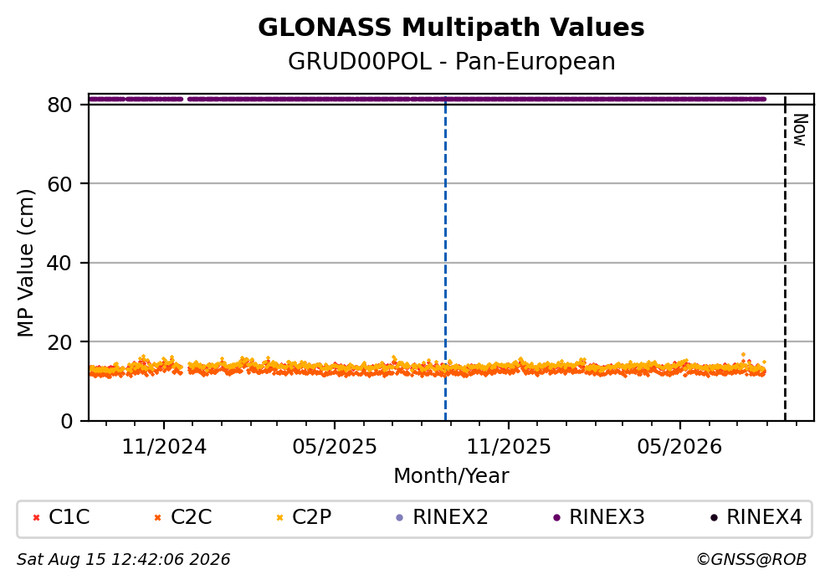This screenshot has width=830, height=585.
Task: Click the RINEX3 purple legend dot
Action: 556,517
